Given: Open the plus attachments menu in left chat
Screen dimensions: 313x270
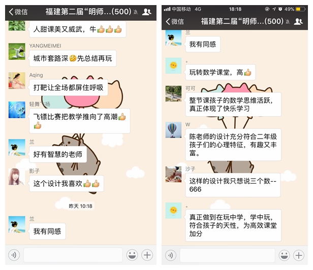Looking at the screenshot, I should 147,255.
